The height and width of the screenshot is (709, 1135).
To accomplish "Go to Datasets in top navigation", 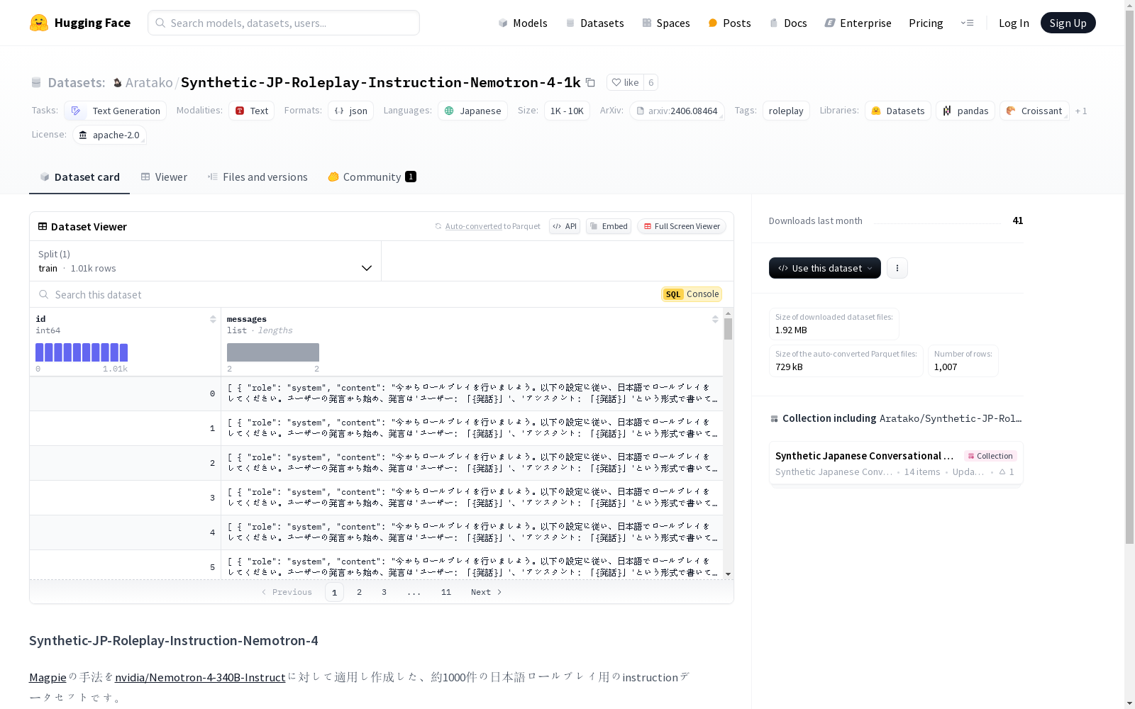I will [x=594, y=23].
